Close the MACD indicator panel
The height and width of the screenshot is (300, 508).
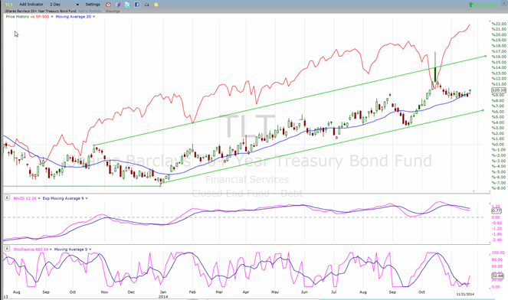pos(7,197)
